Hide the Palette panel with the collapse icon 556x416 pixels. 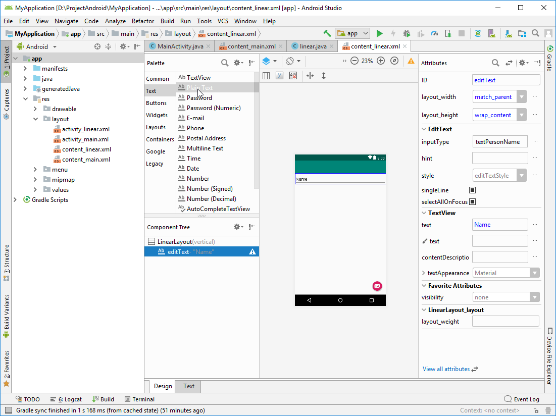coord(252,63)
